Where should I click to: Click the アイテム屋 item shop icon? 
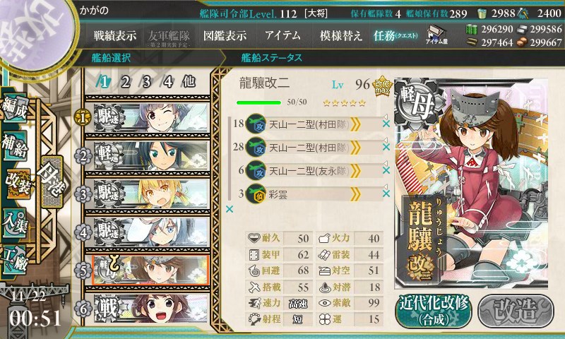point(436,35)
